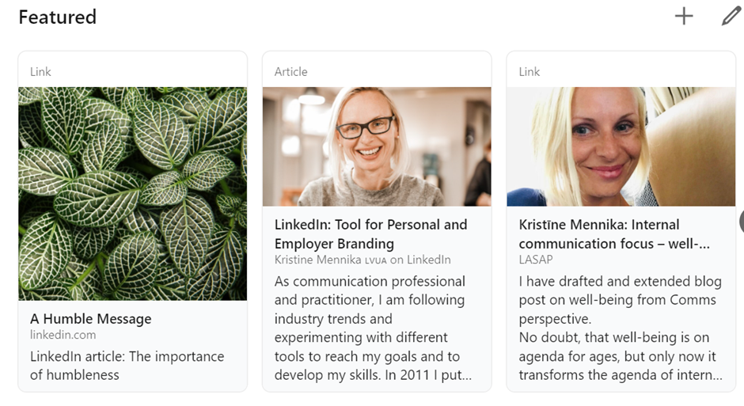Open 'A Humble Message' link title
The height and width of the screenshot is (406, 744).
click(91, 319)
